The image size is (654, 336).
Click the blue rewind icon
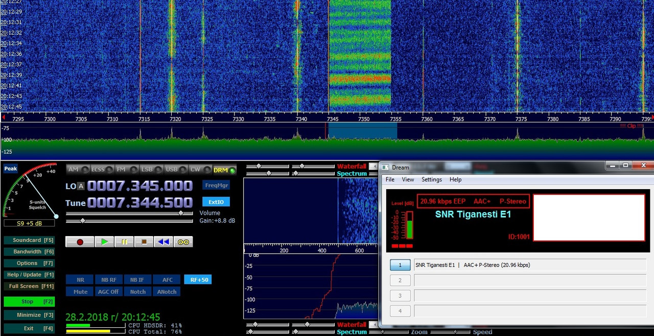163,242
